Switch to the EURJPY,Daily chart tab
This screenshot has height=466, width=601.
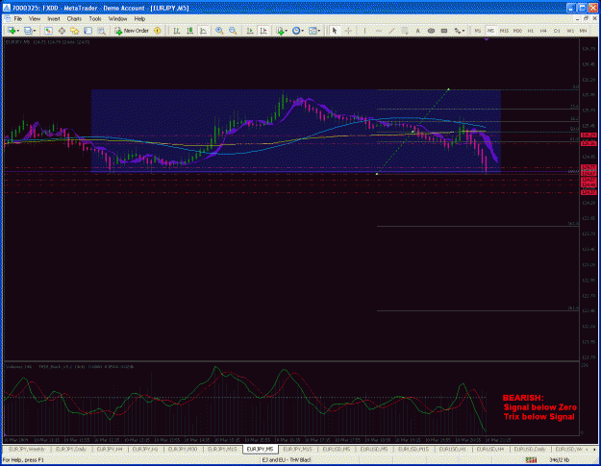pyautogui.click(x=71, y=449)
